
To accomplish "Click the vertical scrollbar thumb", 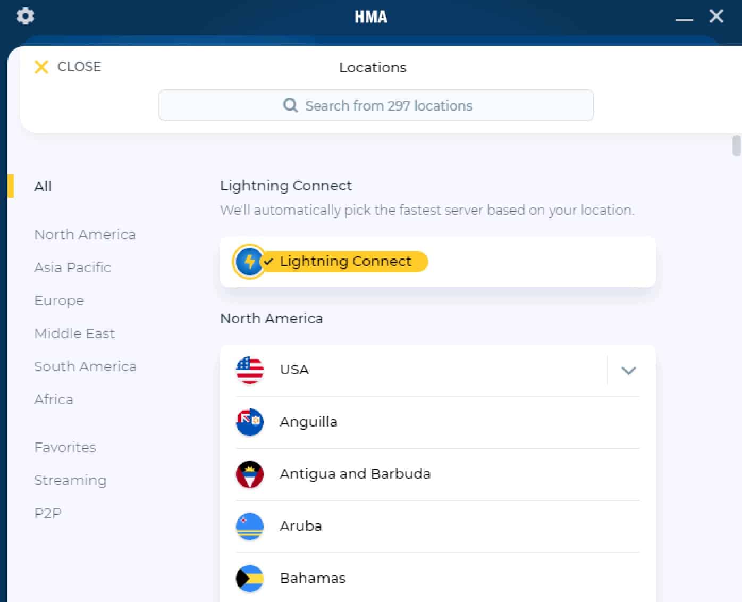I will (737, 146).
